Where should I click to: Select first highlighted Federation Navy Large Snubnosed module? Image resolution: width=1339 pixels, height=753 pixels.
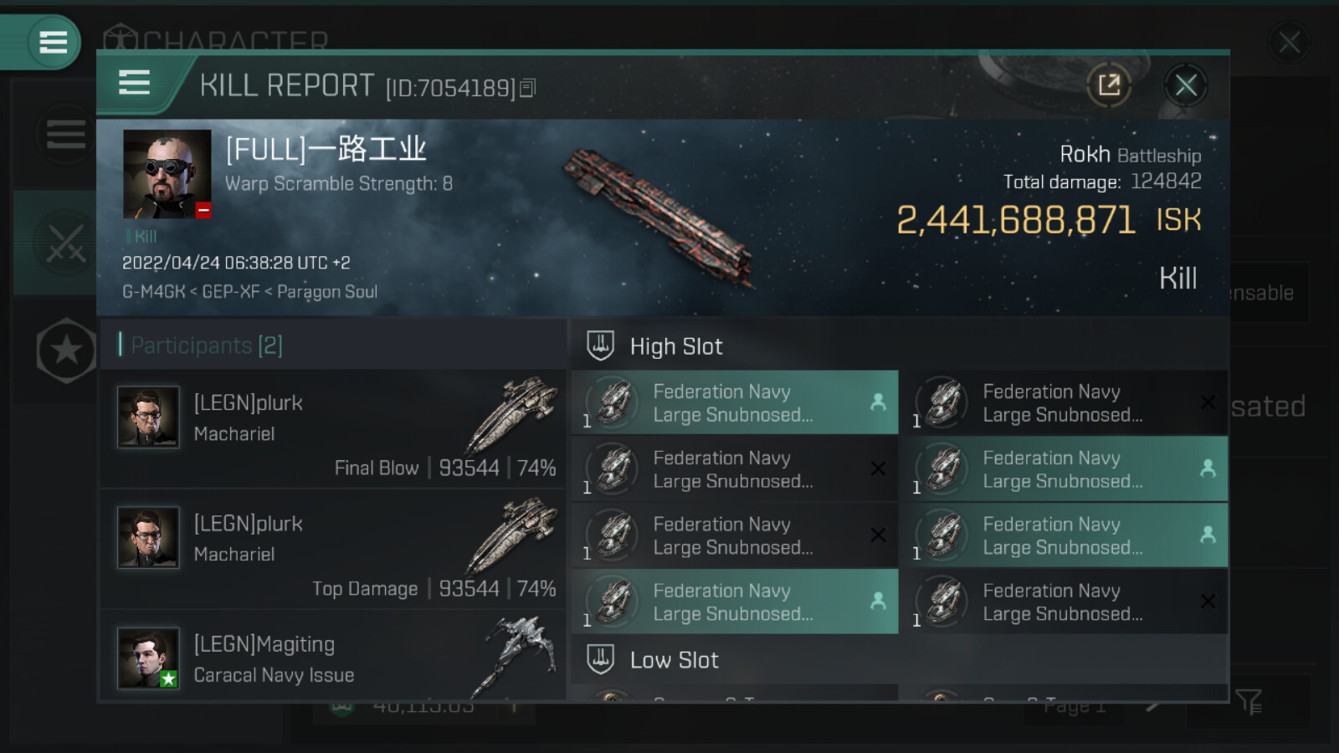tap(734, 402)
